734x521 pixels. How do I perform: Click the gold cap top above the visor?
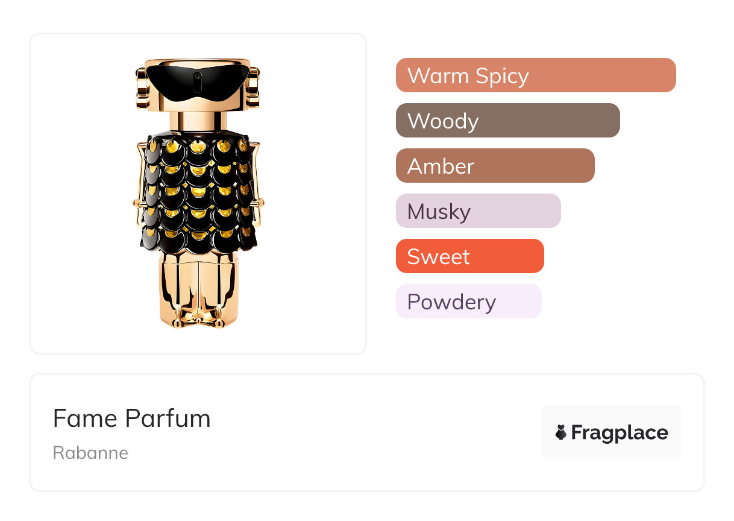pyautogui.click(x=198, y=62)
